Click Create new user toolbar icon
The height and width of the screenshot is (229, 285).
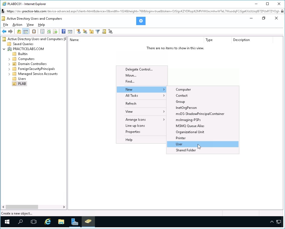[x=79, y=31]
